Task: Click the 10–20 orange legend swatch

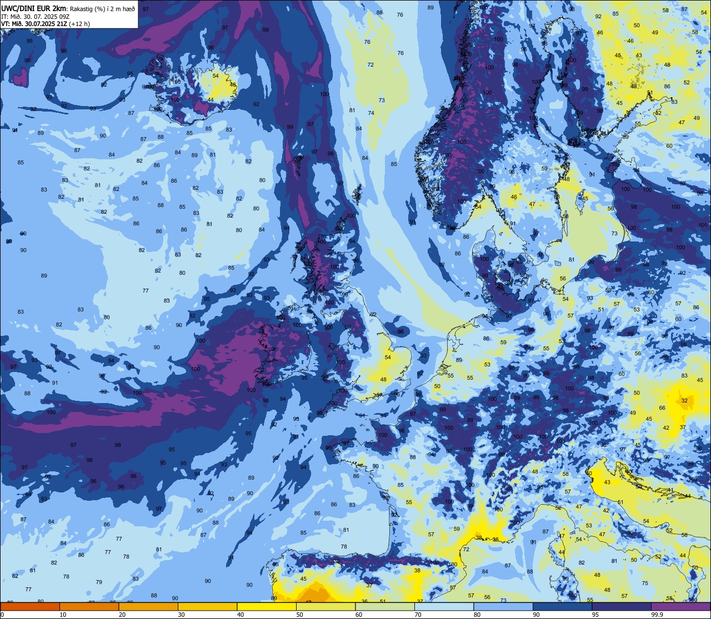Action: 89,606
